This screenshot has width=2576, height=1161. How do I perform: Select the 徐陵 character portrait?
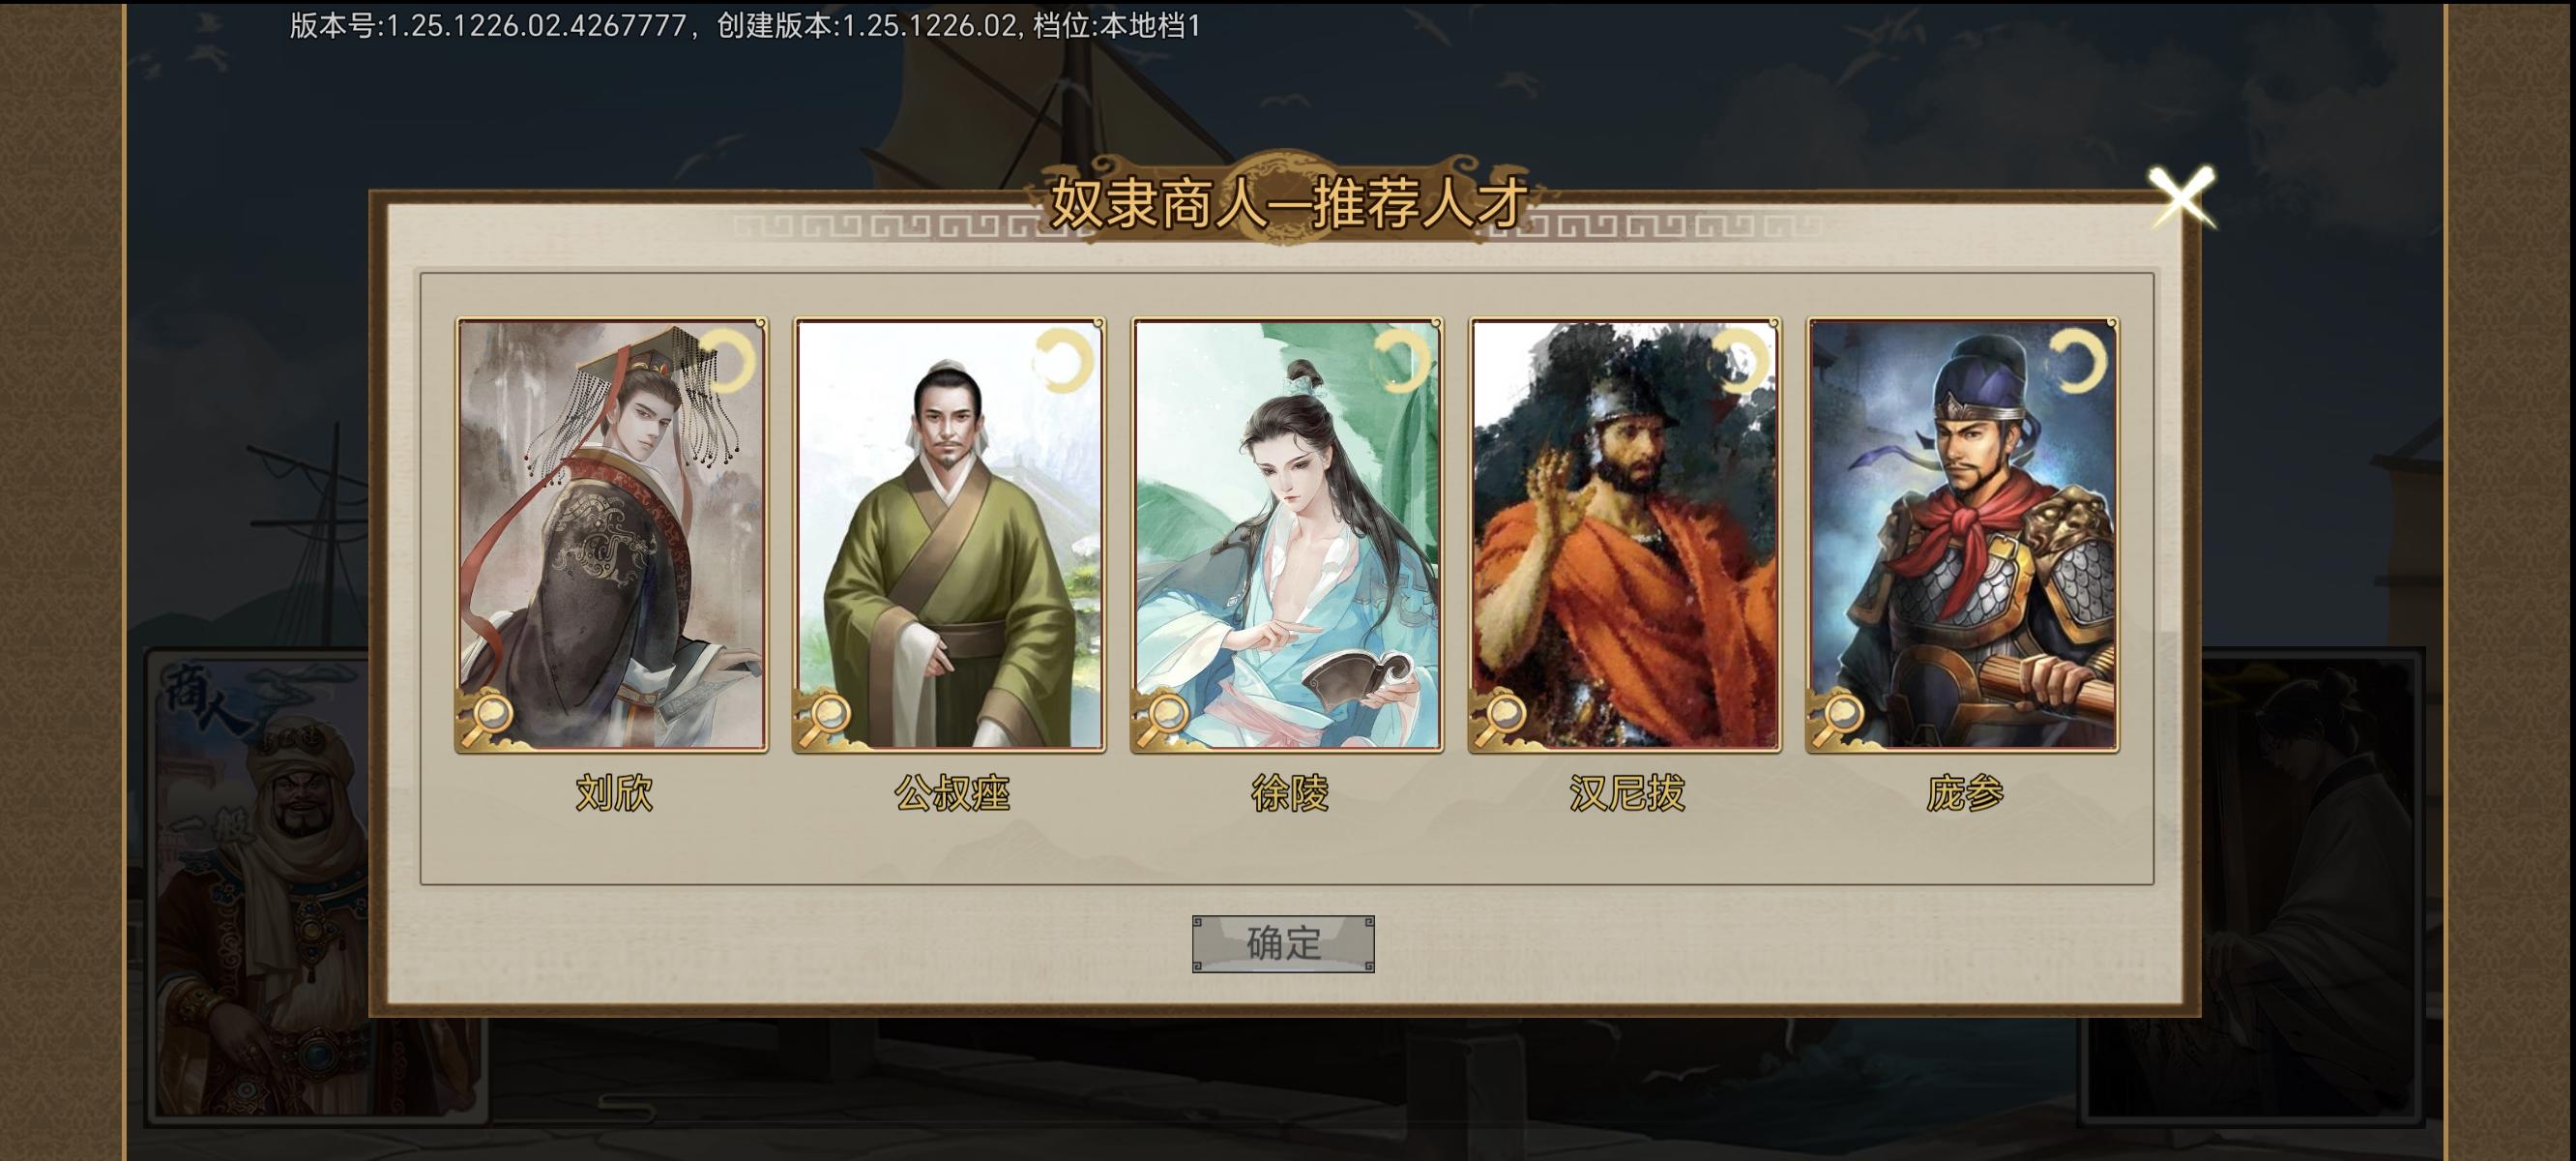tap(1287, 534)
